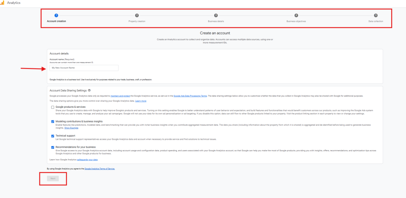Click the step 3 circle icon
The width and height of the screenshot is (406, 198).
point(216,15)
